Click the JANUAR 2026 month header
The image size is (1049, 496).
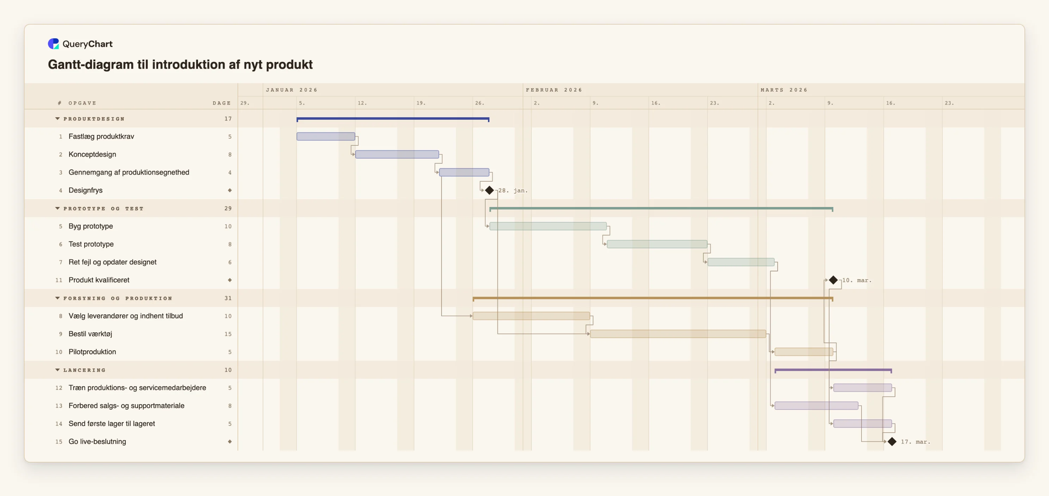tap(291, 90)
